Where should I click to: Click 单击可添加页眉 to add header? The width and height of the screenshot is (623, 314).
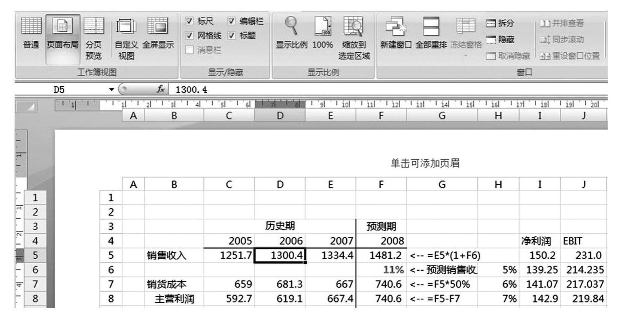pyautogui.click(x=425, y=164)
